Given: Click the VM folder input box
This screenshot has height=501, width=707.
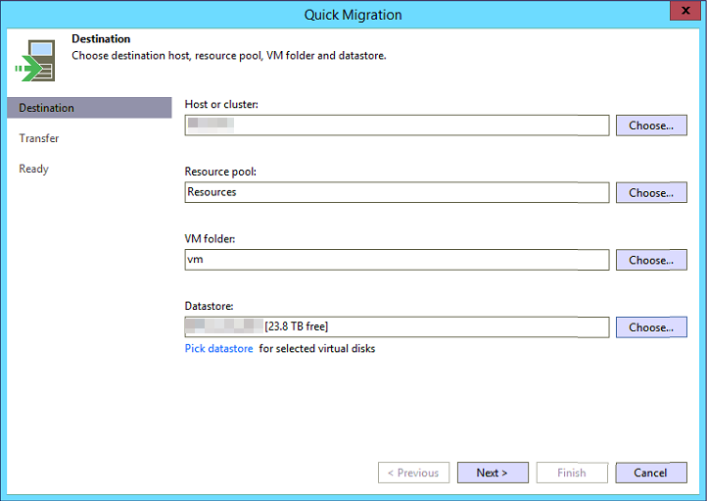Looking at the screenshot, I should 397,260.
